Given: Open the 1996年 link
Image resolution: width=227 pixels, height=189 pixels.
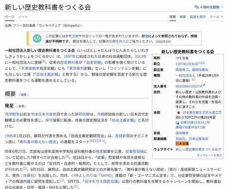Looking at the screenshot, I should coord(11,136).
